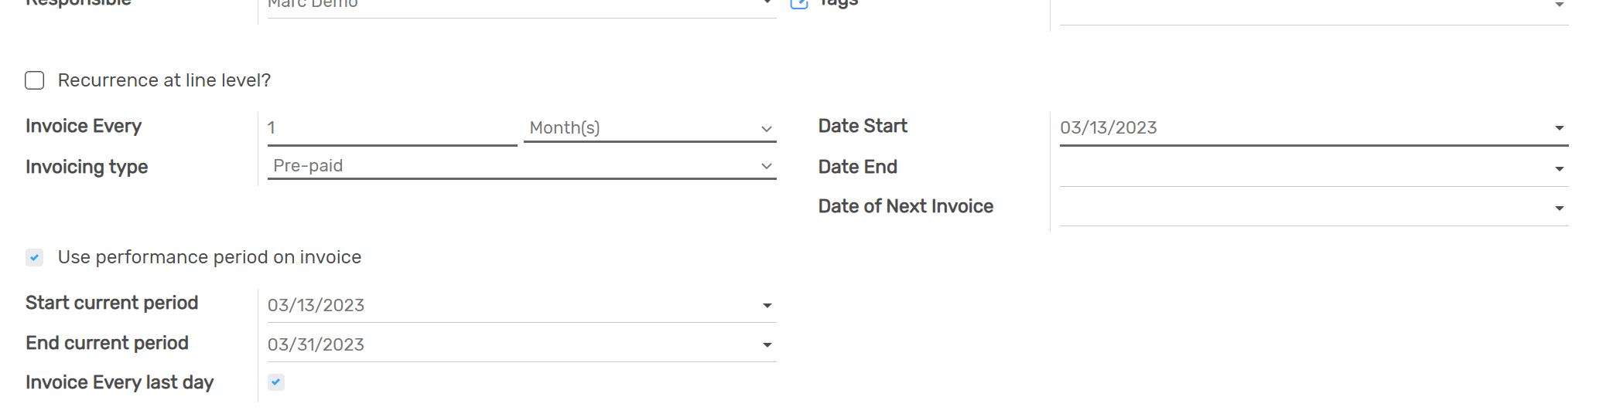This screenshot has width=1613, height=417.
Task: Expand the Date Start picker arrow
Action: pyautogui.click(x=1559, y=128)
